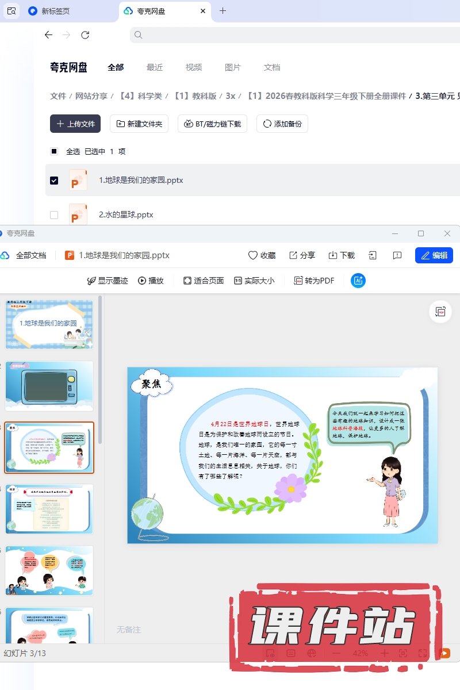Click the 分享 share button

[x=302, y=255]
